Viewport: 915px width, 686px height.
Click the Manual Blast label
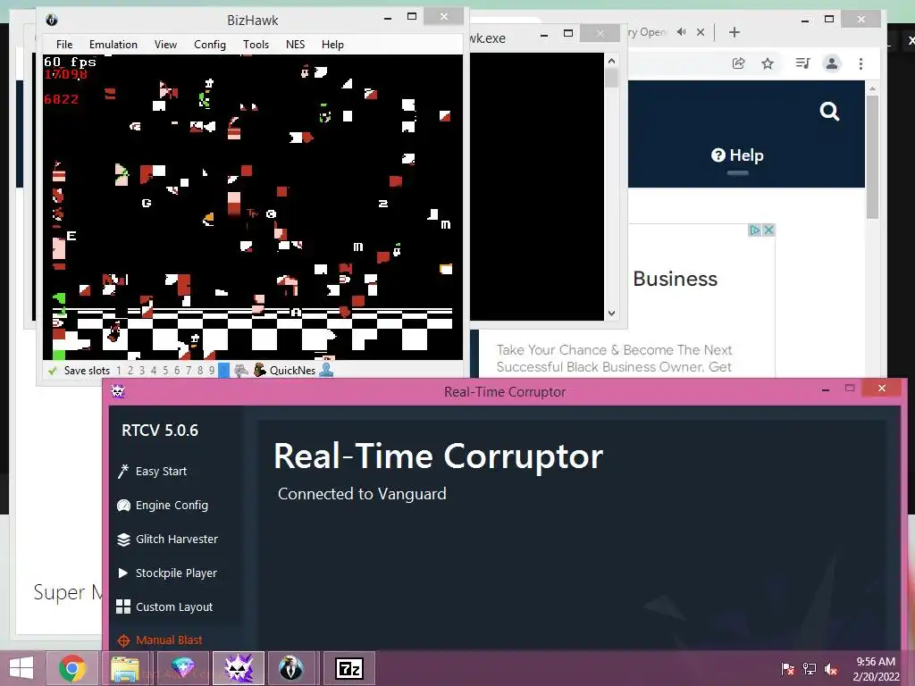169,640
